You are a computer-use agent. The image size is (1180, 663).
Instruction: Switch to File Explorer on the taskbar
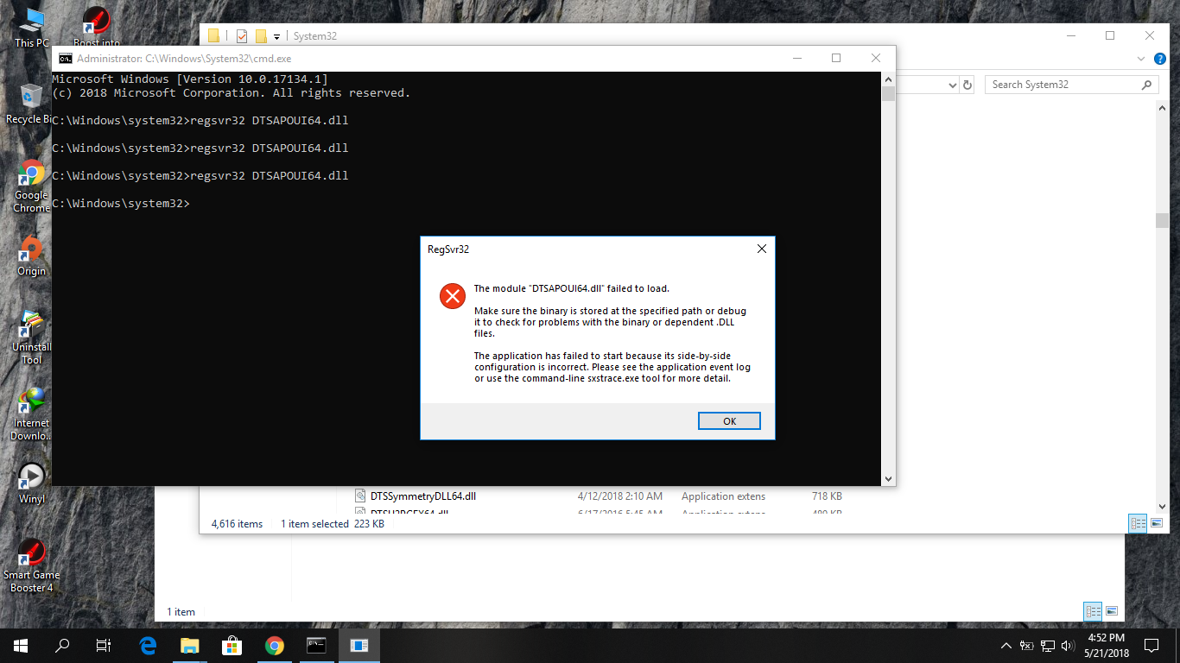(x=189, y=645)
